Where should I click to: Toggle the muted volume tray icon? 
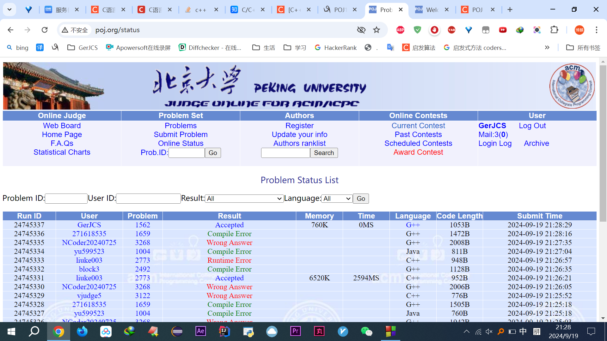(489, 332)
